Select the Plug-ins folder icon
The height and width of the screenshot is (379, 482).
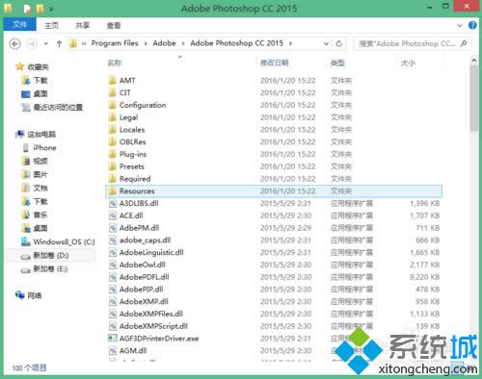pos(112,154)
